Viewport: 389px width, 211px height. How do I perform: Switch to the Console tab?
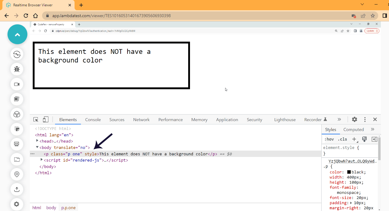(93, 119)
